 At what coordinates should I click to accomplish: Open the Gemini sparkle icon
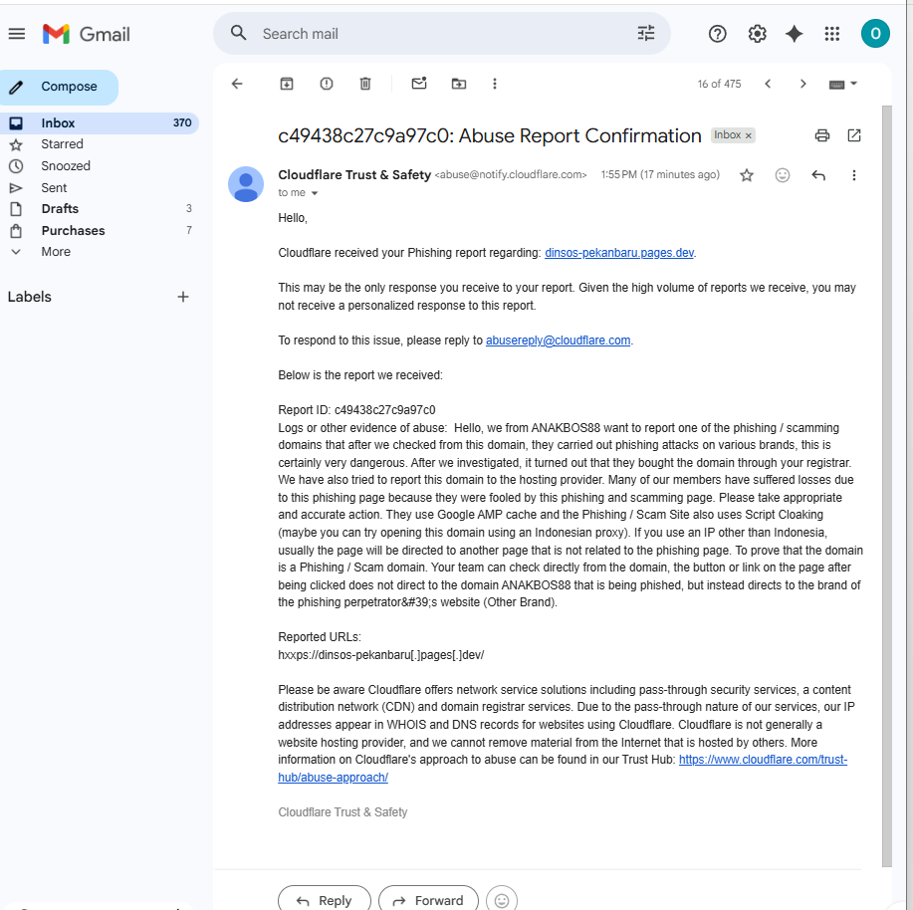(795, 34)
